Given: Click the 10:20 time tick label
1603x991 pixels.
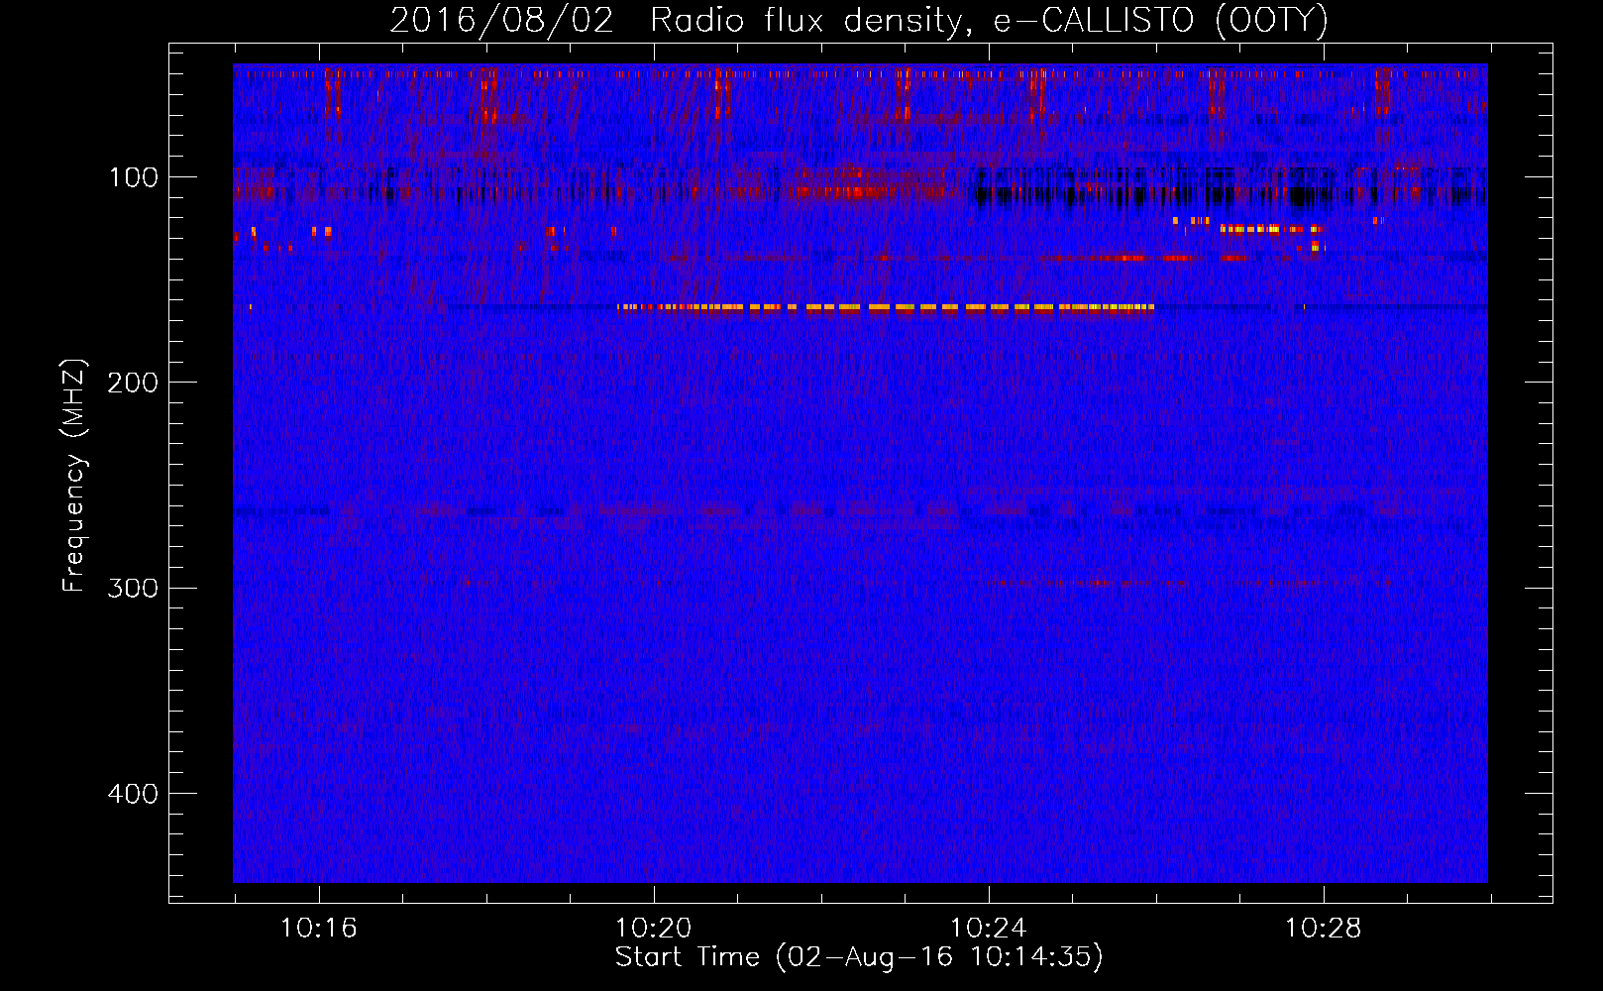Looking at the screenshot, I should pos(653,929).
